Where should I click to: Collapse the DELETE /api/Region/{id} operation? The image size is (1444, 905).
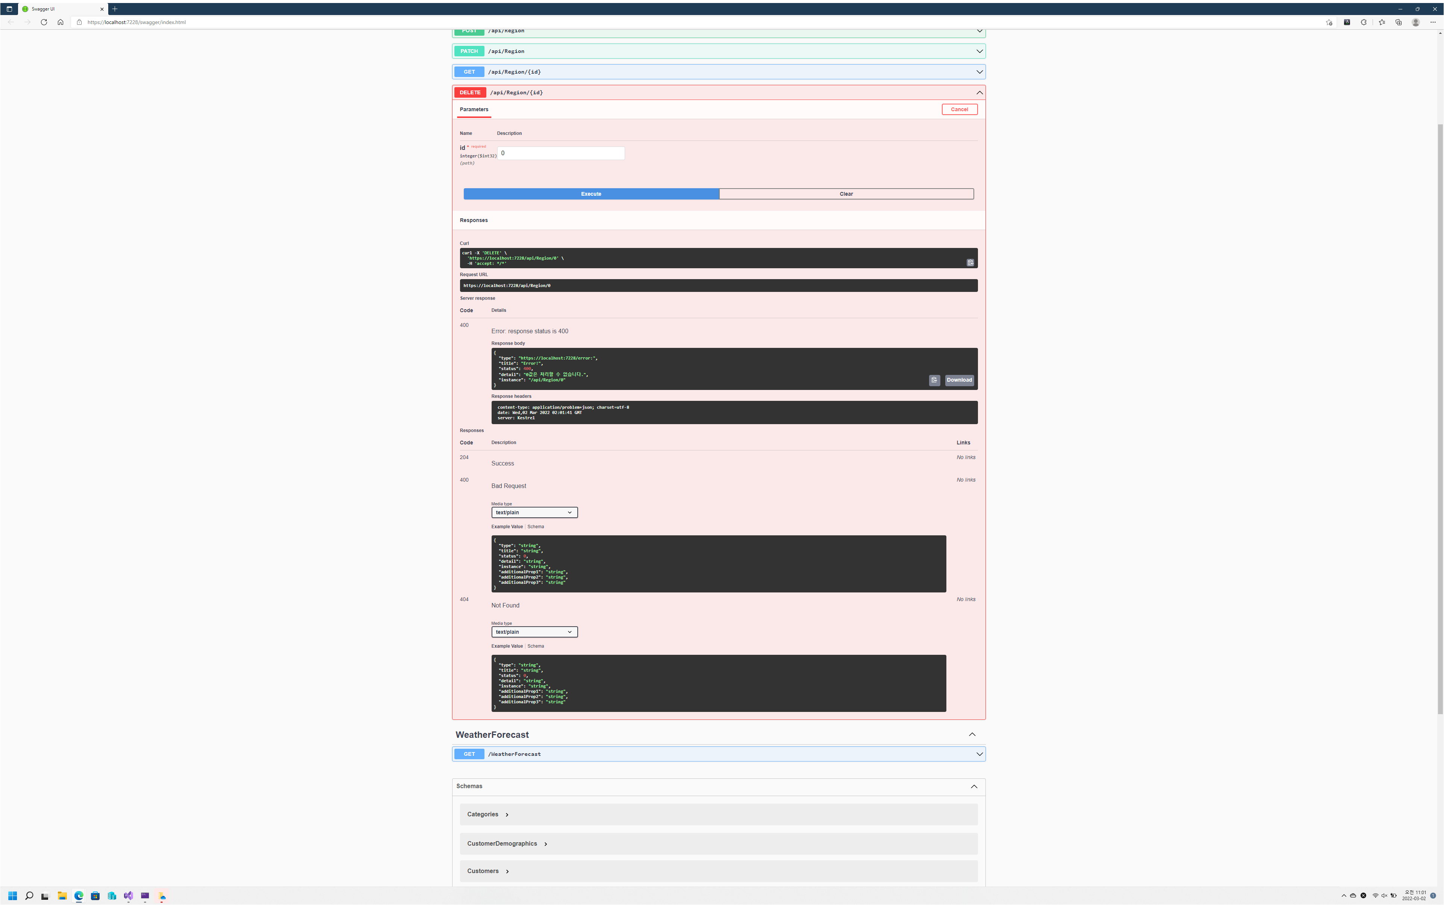(979, 93)
